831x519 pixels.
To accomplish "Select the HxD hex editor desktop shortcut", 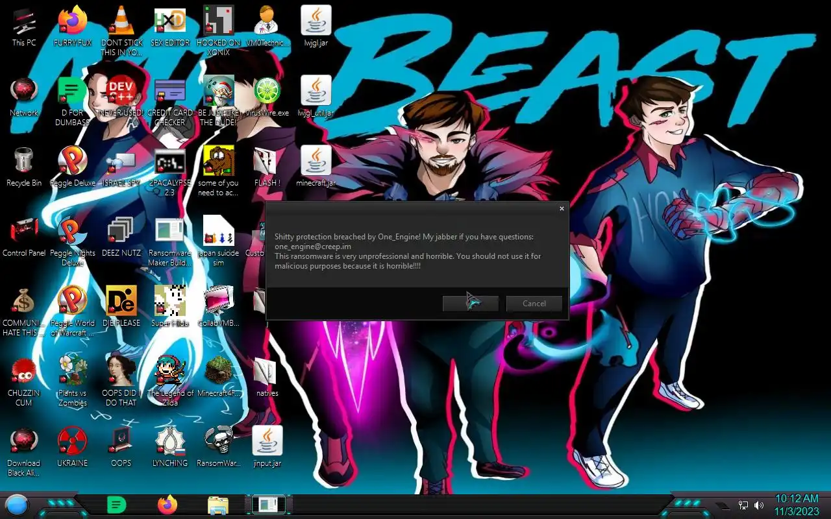I will (x=169, y=27).
